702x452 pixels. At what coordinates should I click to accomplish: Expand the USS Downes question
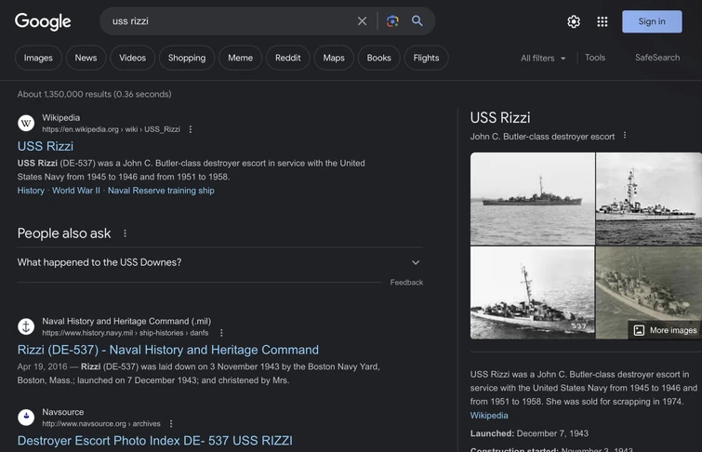416,262
